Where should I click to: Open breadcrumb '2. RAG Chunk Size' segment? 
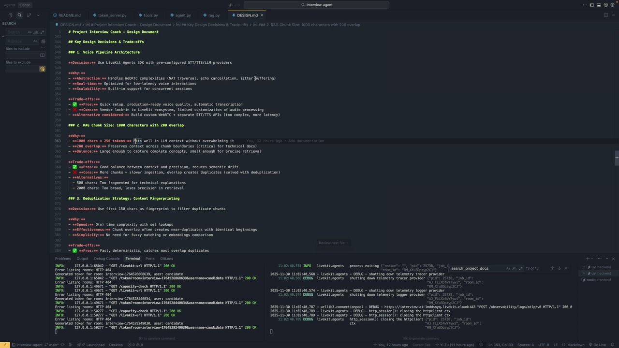pyautogui.click(x=306, y=25)
